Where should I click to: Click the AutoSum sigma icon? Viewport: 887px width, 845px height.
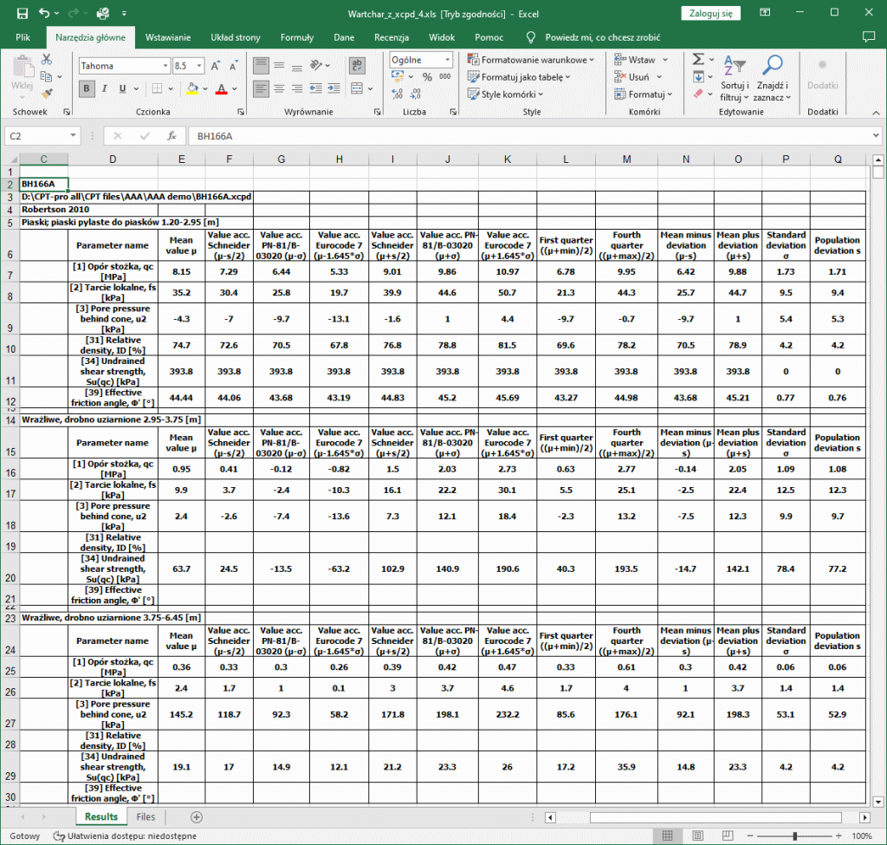(698, 60)
